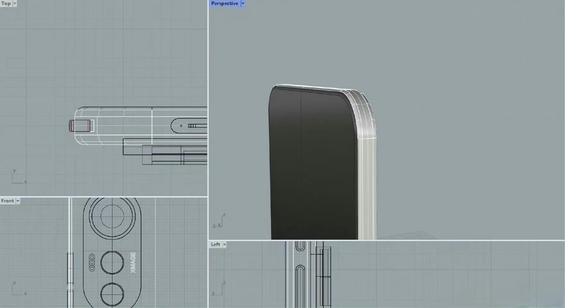Viewport: 565px width, 308px height.
Task: Select the middle camera lens circle in Front view
Action: tap(112, 263)
